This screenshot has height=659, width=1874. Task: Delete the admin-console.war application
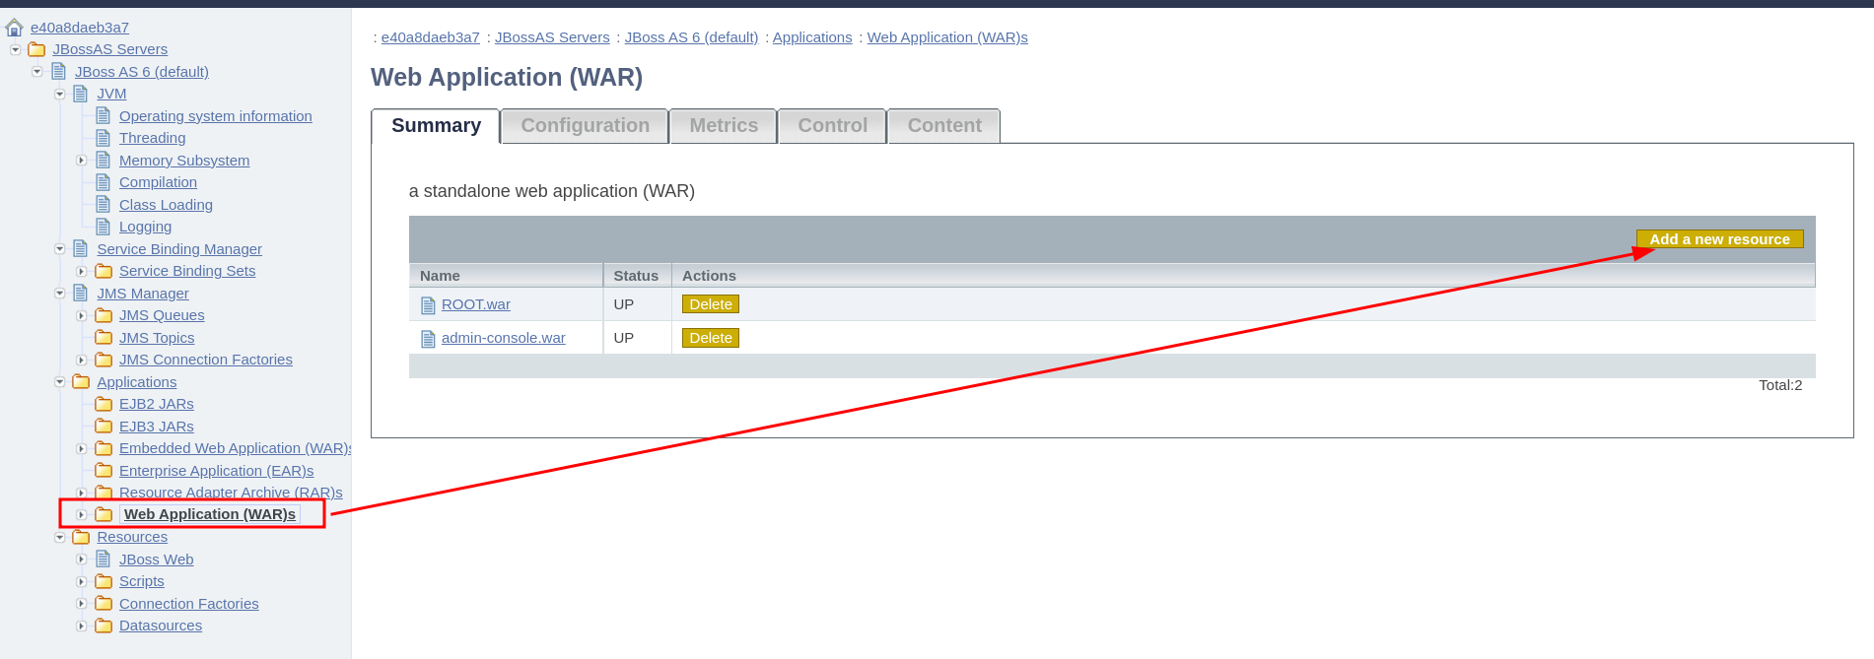711,338
